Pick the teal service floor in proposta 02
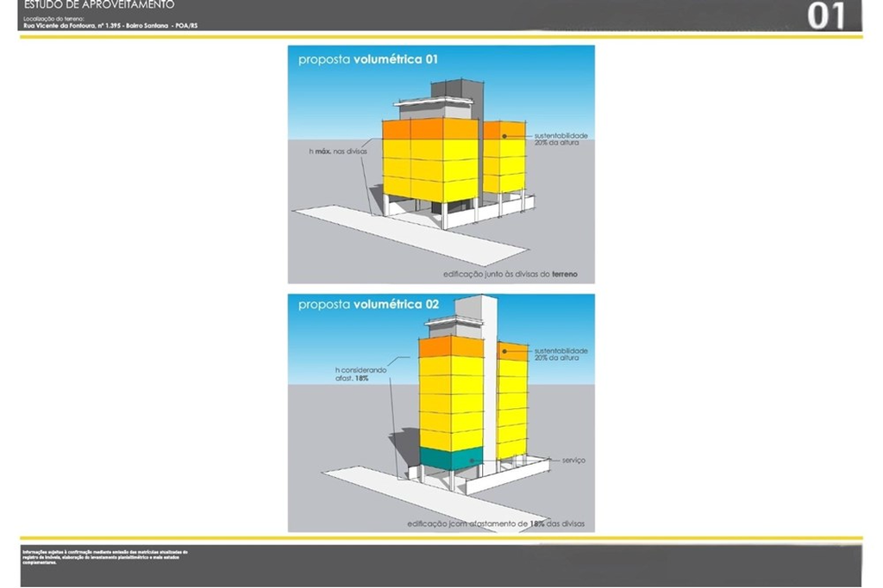Image resolution: width=883 pixels, height=588 pixels. click(448, 460)
